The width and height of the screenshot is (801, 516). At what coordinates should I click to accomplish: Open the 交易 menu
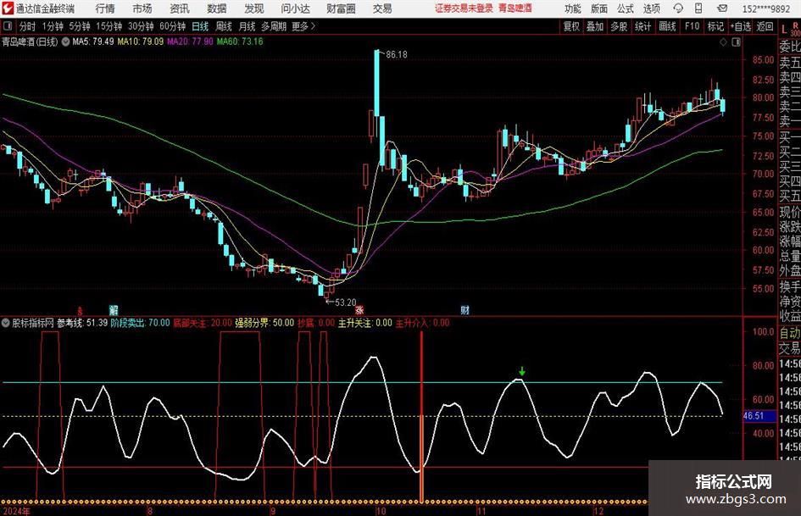click(382, 8)
